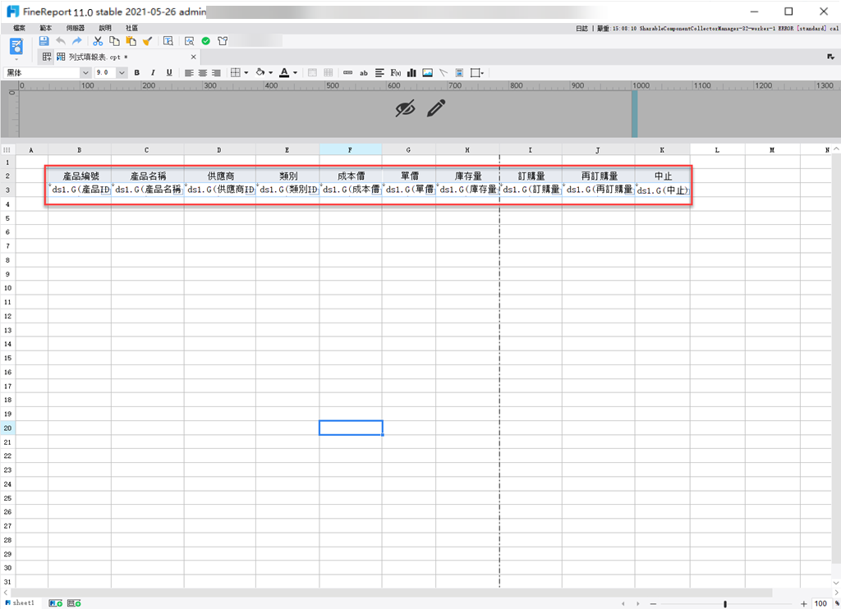Toggle the crossed-eye visibility icon
The width and height of the screenshot is (841, 609).
point(405,108)
